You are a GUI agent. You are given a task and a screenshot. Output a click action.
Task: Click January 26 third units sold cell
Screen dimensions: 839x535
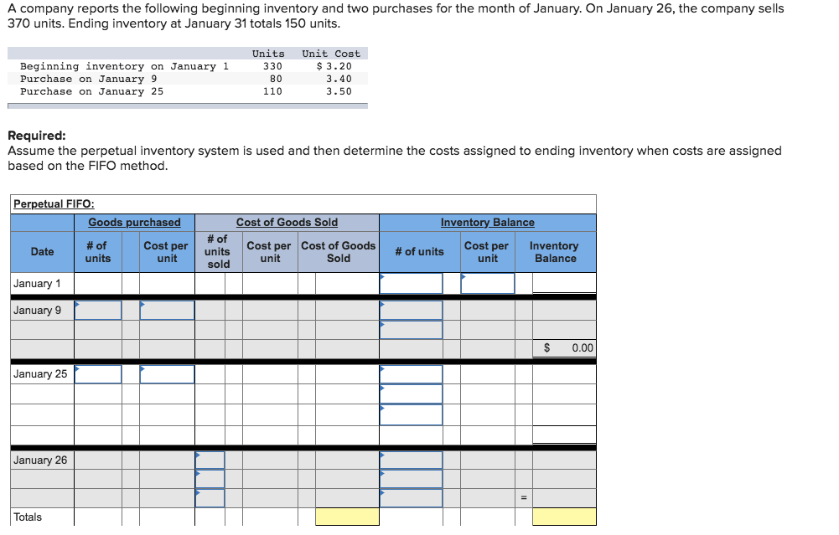tap(210, 498)
